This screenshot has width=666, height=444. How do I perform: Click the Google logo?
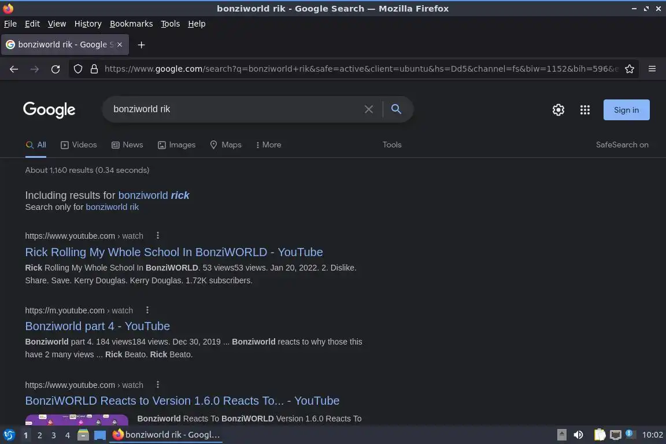(49, 110)
